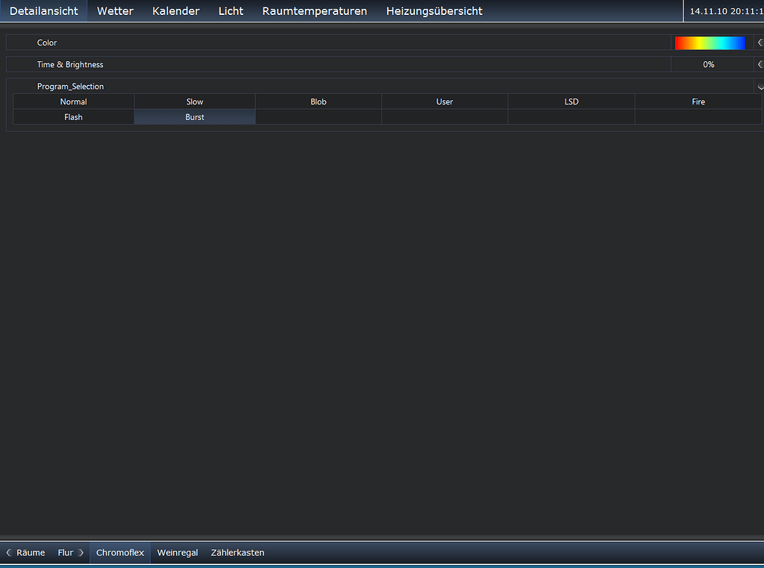The width and height of the screenshot is (764, 568).
Task: Select the Normal program mode
Action: point(73,102)
